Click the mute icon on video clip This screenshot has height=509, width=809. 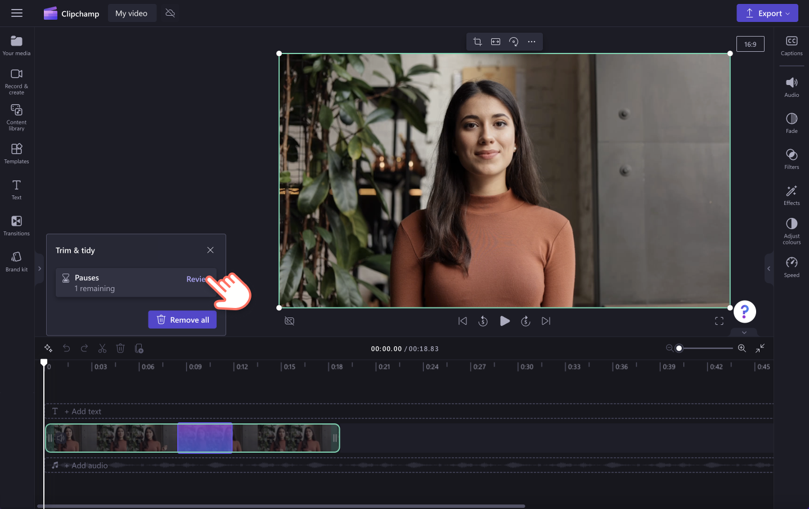pyautogui.click(x=60, y=438)
